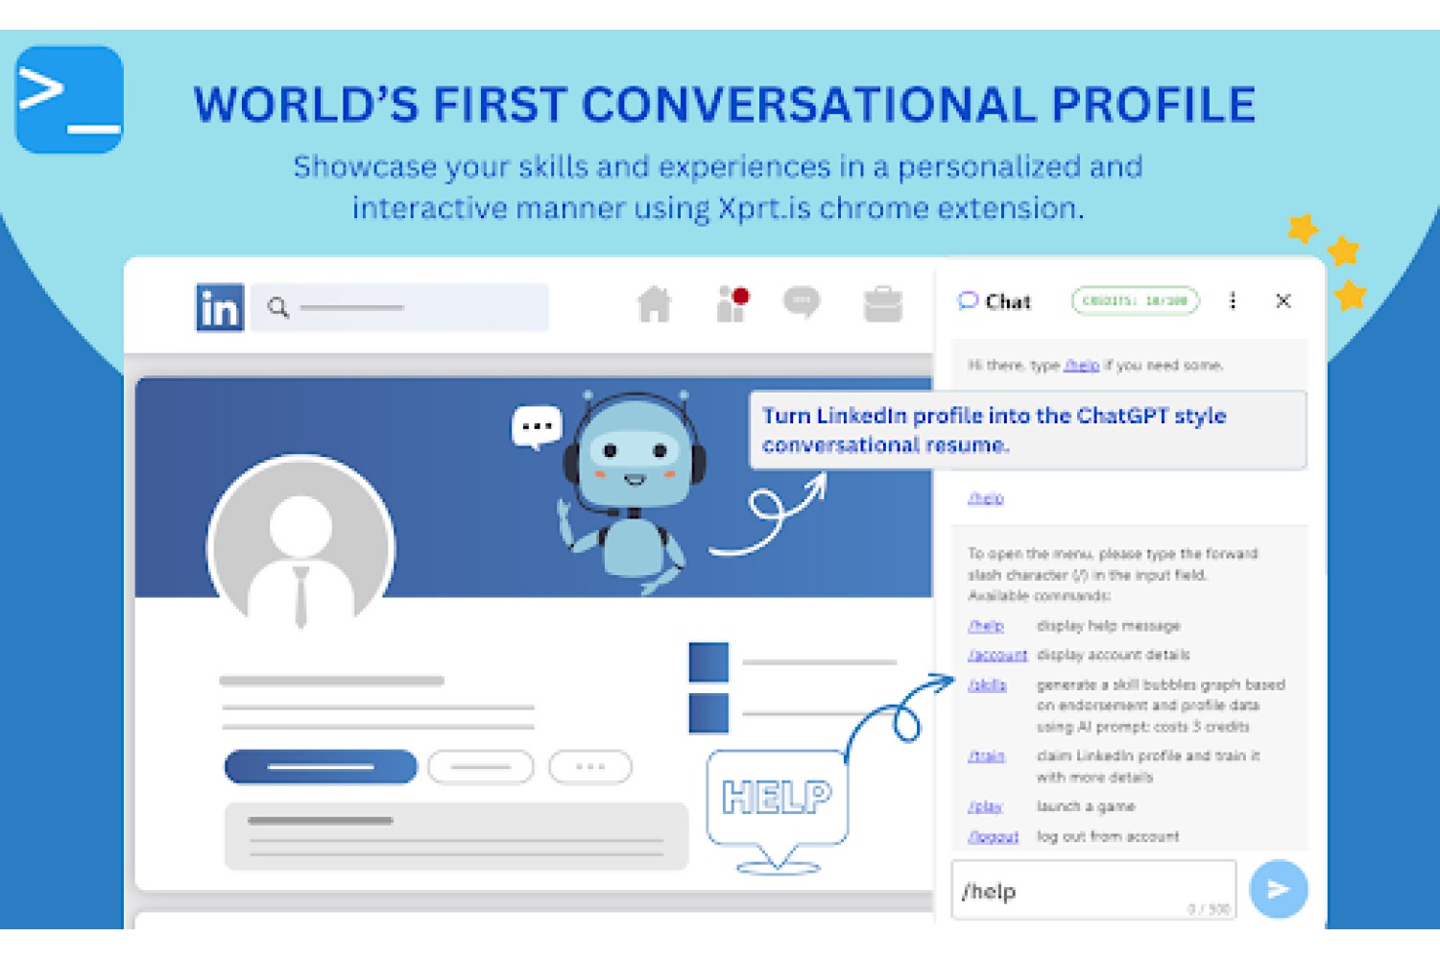Click the /help chat input field

pyautogui.click(x=1093, y=890)
